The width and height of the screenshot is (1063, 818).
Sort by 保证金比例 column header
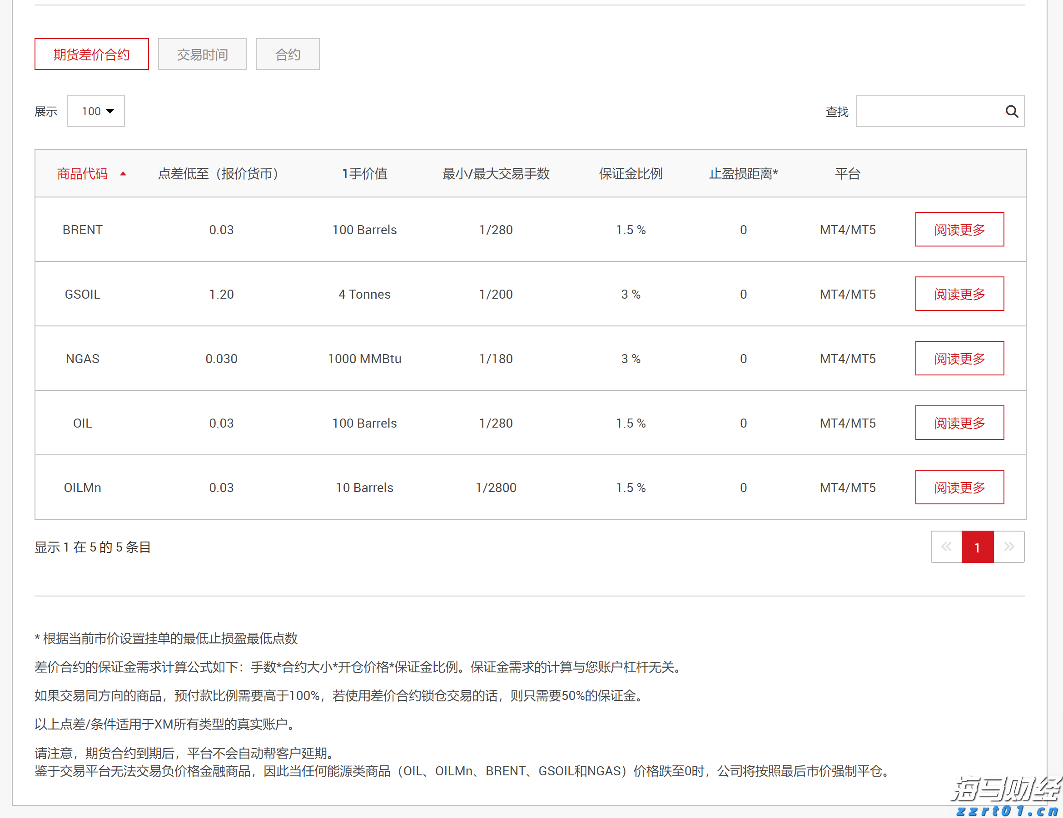[631, 174]
